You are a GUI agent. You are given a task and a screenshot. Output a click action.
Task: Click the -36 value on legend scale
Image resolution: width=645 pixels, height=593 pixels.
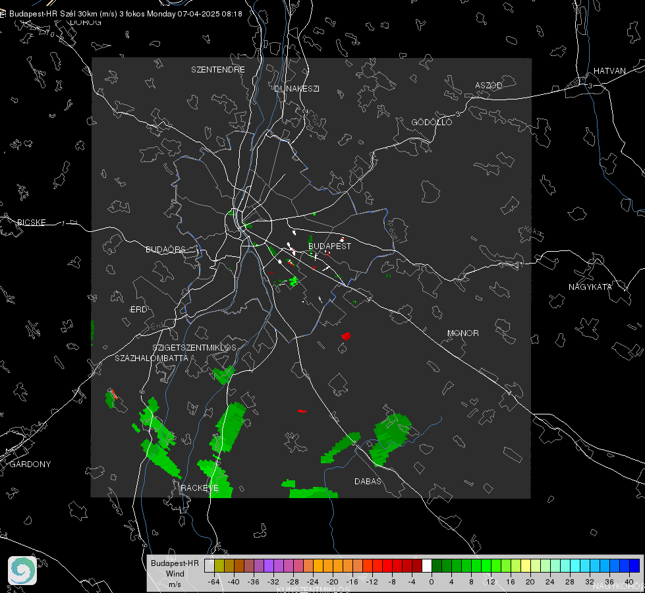(x=254, y=582)
